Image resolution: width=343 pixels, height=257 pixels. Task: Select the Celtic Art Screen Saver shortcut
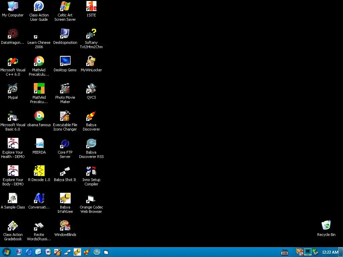[65, 11]
